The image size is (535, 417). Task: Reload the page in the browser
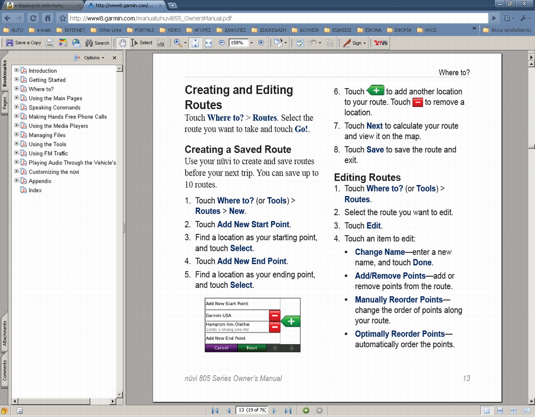33,18
